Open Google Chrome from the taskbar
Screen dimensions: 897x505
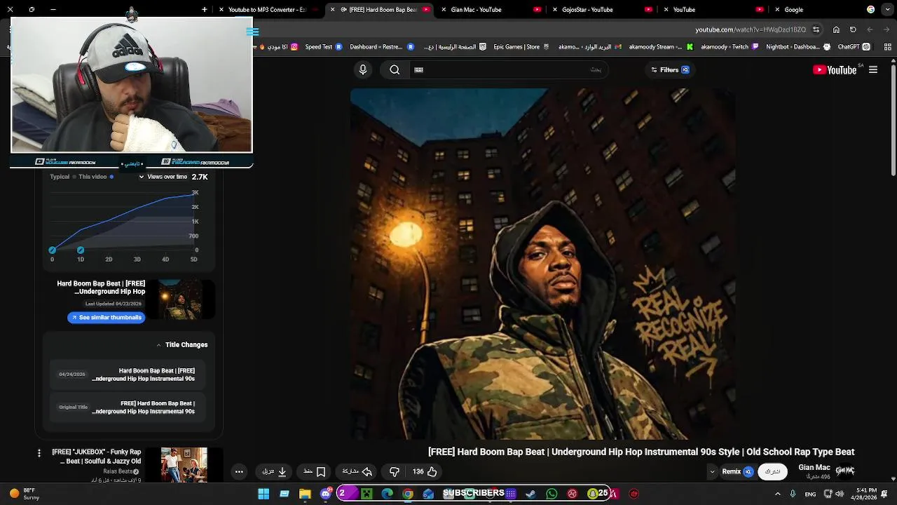408,494
